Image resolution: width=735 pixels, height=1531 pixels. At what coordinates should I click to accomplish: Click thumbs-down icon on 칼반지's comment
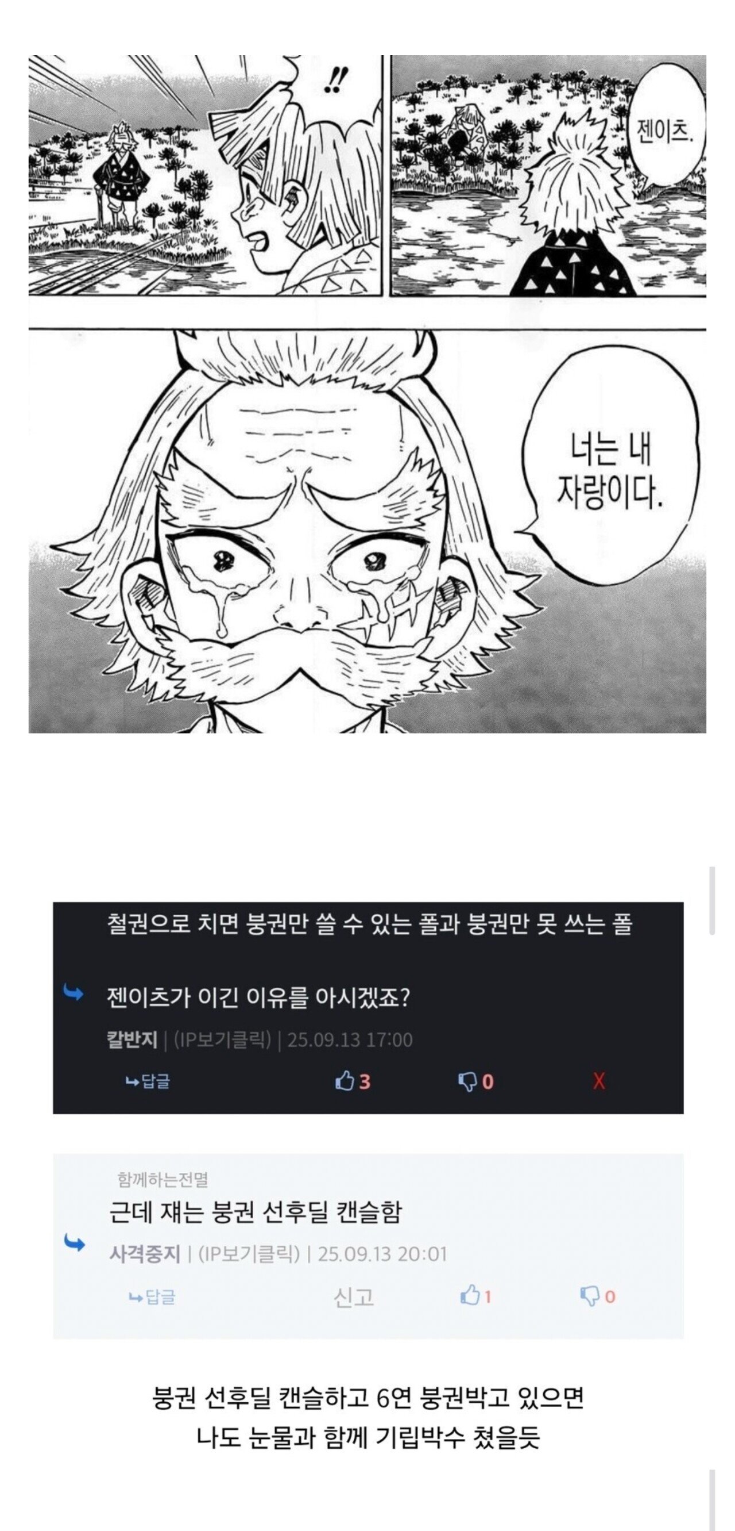[x=467, y=1081]
